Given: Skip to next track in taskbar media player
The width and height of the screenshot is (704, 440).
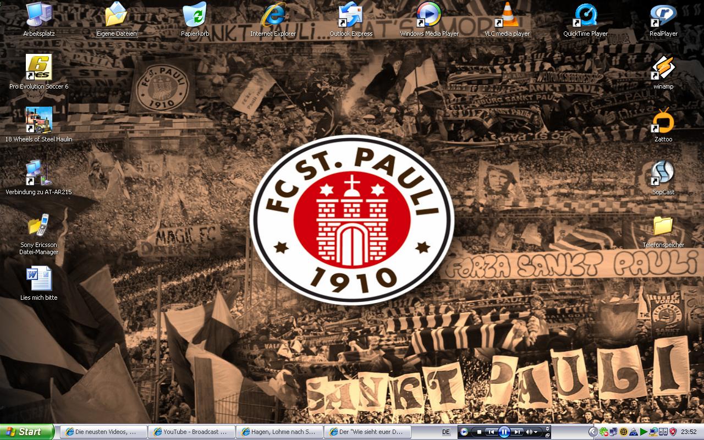Looking at the screenshot, I should click(x=518, y=432).
